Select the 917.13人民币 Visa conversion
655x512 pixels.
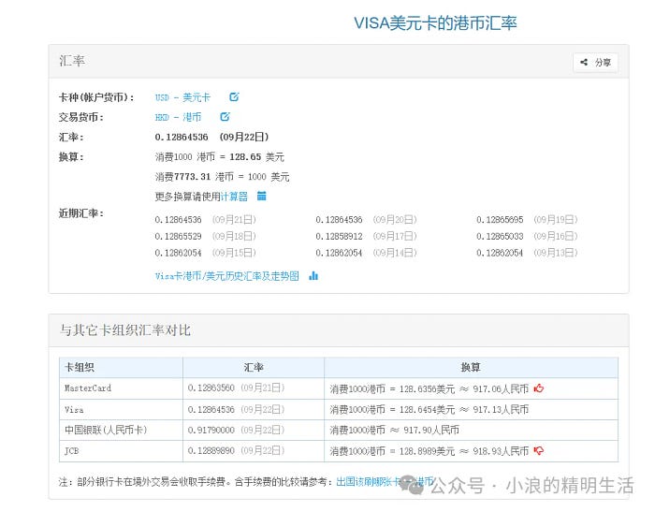(501, 410)
